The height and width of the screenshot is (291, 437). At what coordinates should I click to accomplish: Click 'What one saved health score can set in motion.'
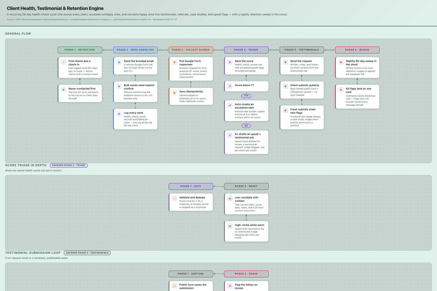[x=34, y=171]
